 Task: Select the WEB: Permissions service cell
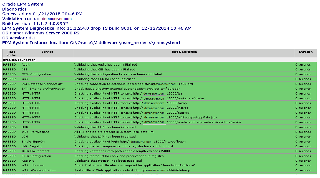coord(47,132)
